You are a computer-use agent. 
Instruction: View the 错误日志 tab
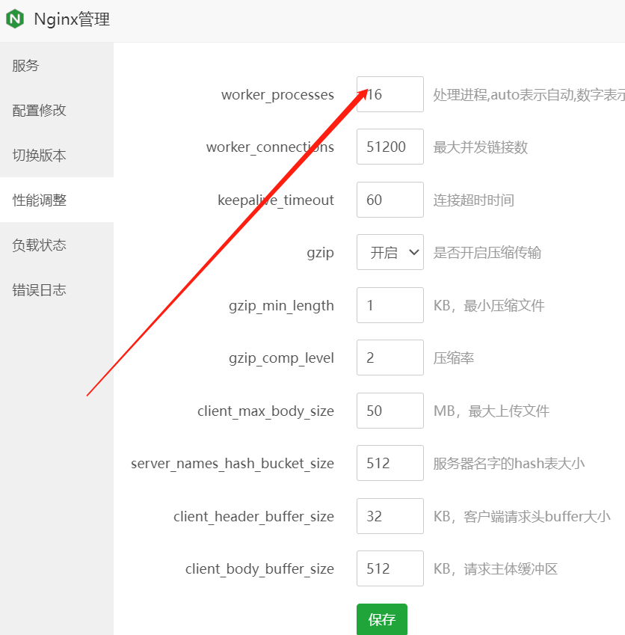(57, 290)
